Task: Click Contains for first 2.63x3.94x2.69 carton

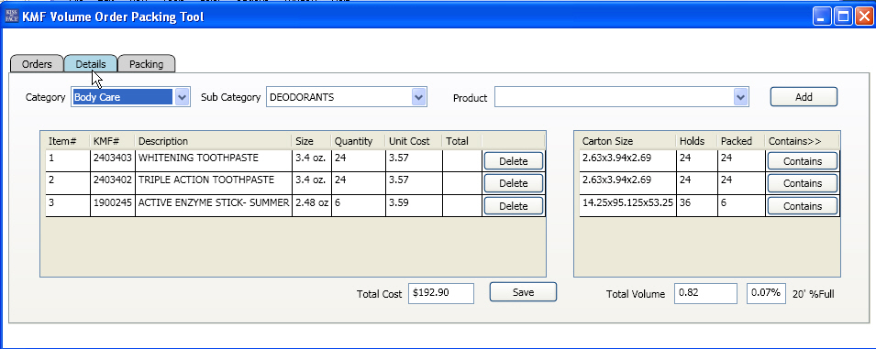Action: [x=803, y=161]
